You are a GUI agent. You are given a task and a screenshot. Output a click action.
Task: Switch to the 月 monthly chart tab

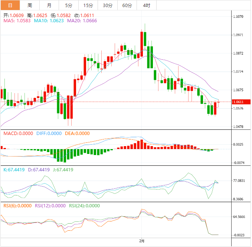pyautogui.click(x=49, y=5)
